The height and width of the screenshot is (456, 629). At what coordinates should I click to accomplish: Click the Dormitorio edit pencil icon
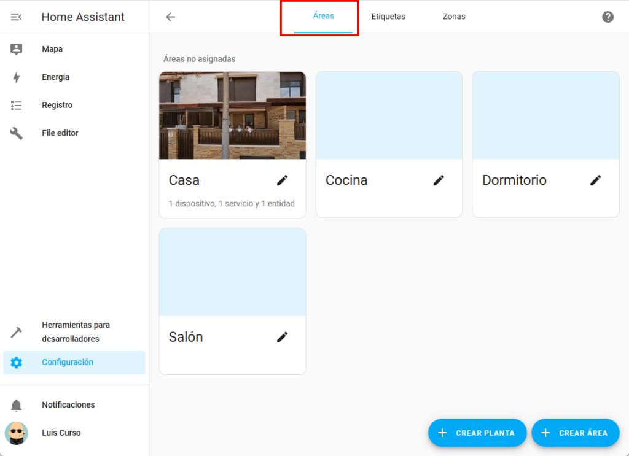click(595, 180)
